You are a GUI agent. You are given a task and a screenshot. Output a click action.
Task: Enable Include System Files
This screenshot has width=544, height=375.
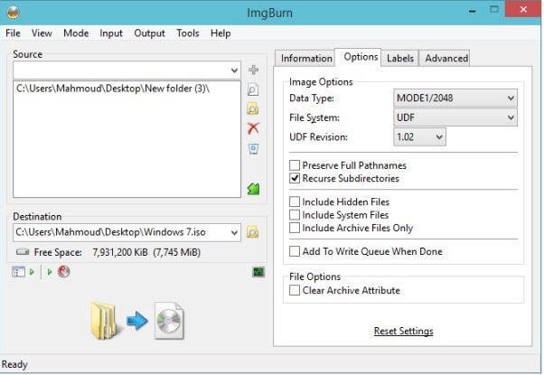pos(295,215)
